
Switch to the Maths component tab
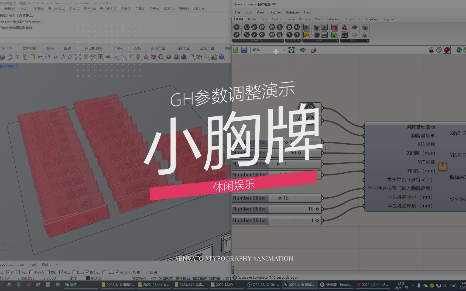pos(252,19)
